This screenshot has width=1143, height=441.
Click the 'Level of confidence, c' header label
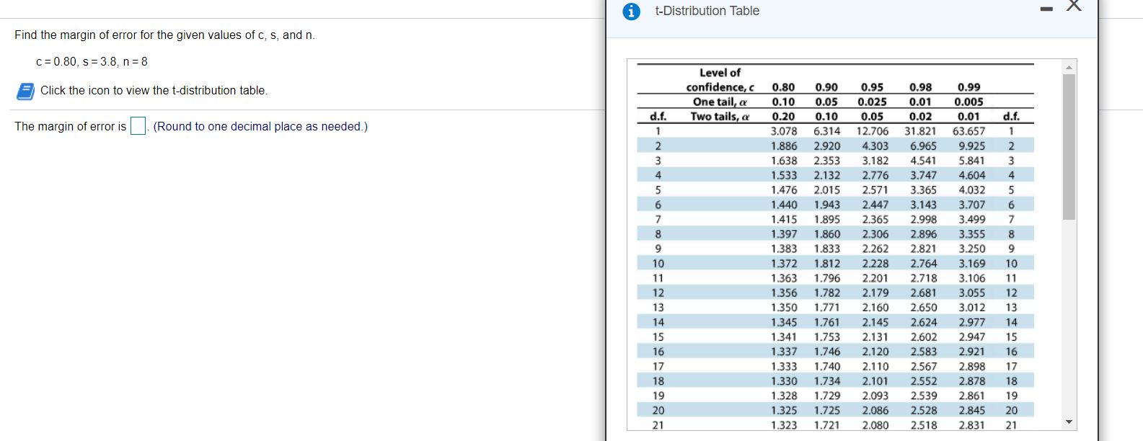pos(720,80)
